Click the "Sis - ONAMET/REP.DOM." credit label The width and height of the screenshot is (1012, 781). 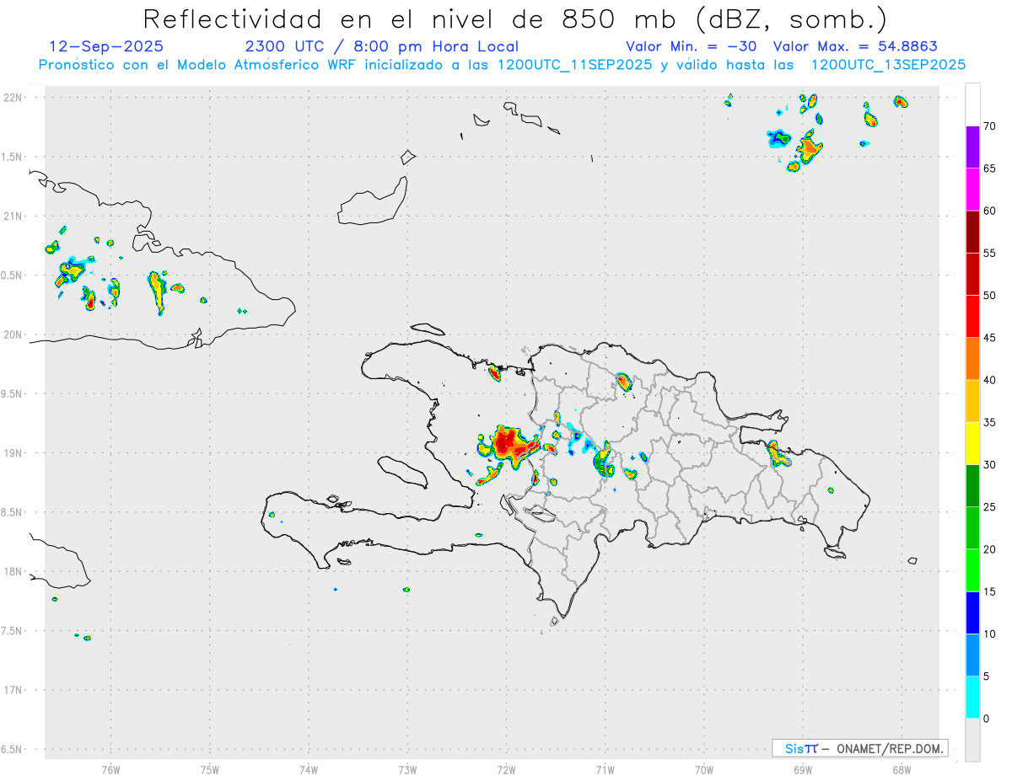(860, 748)
